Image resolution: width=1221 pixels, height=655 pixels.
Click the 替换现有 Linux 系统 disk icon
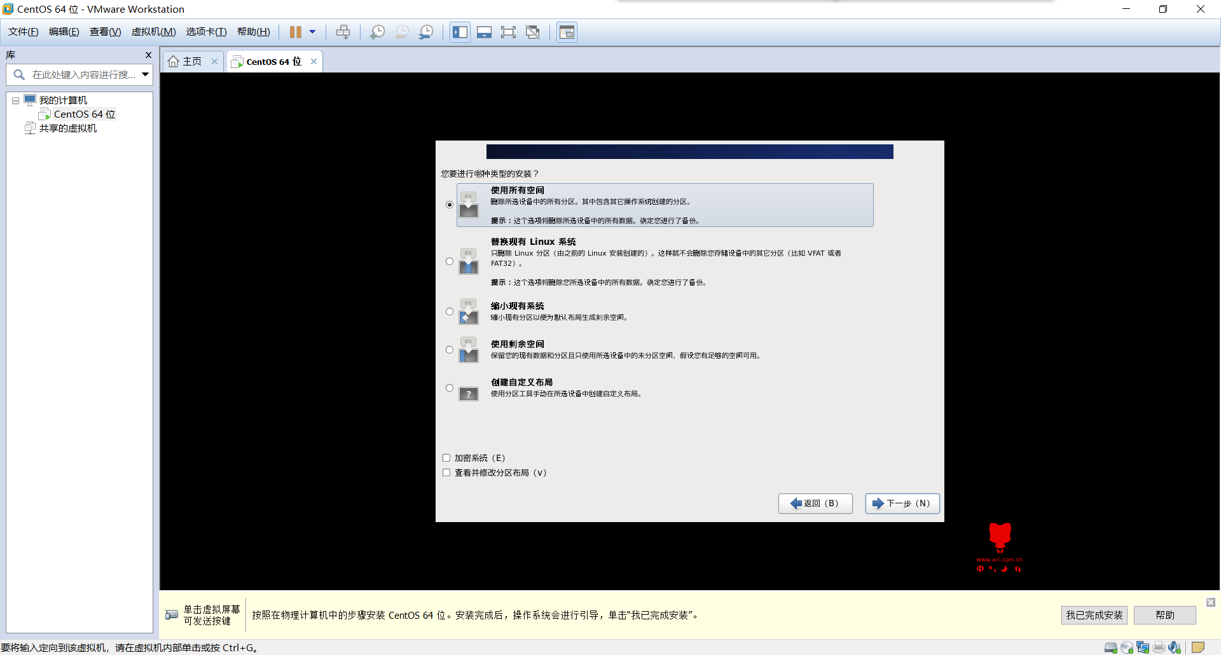[x=469, y=261]
